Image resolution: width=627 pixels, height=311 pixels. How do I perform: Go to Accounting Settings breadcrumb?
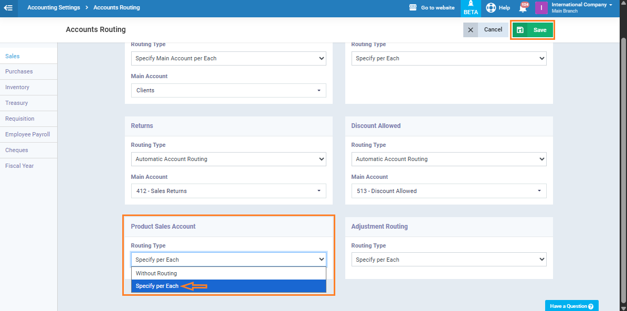click(54, 8)
